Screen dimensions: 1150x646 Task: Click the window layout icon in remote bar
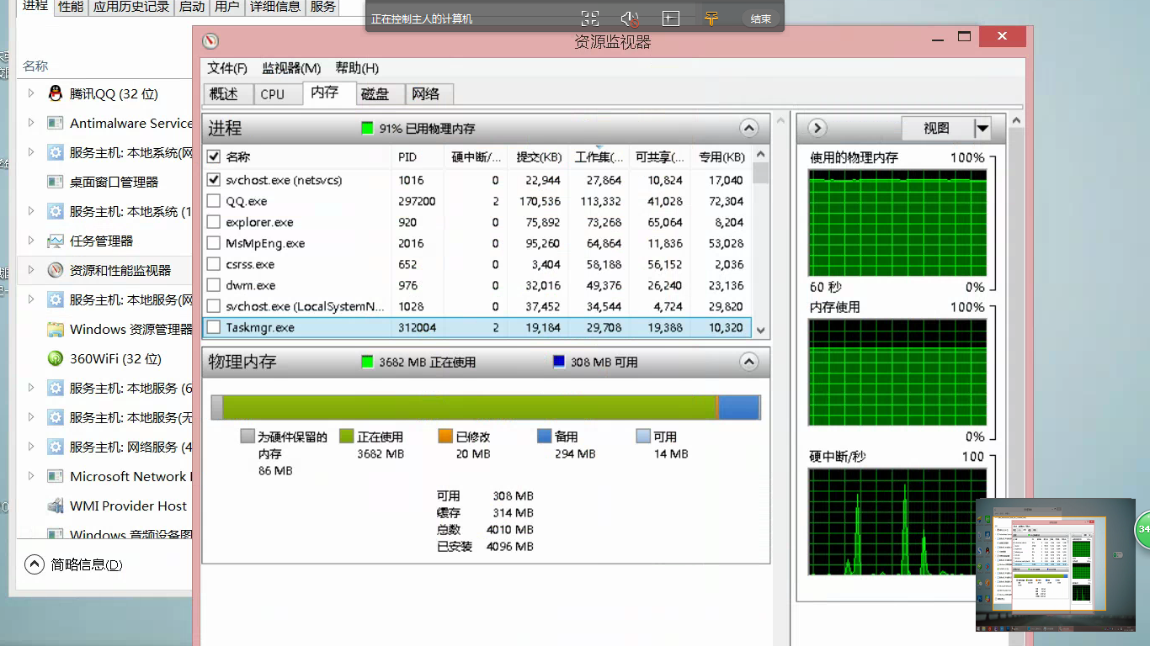click(670, 19)
